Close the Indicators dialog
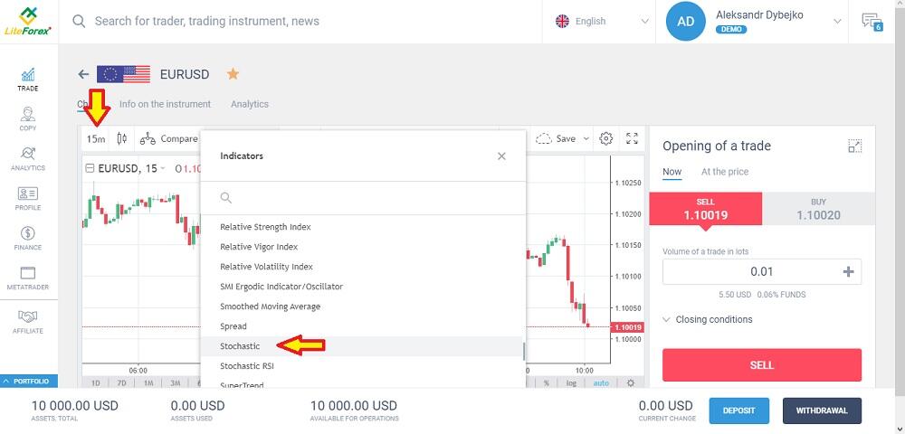The height and width of the screenshot is (434, 905). point(501,156)
